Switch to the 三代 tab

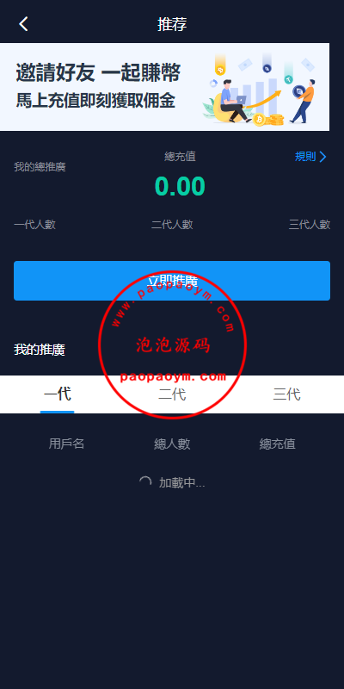[286, 394]
